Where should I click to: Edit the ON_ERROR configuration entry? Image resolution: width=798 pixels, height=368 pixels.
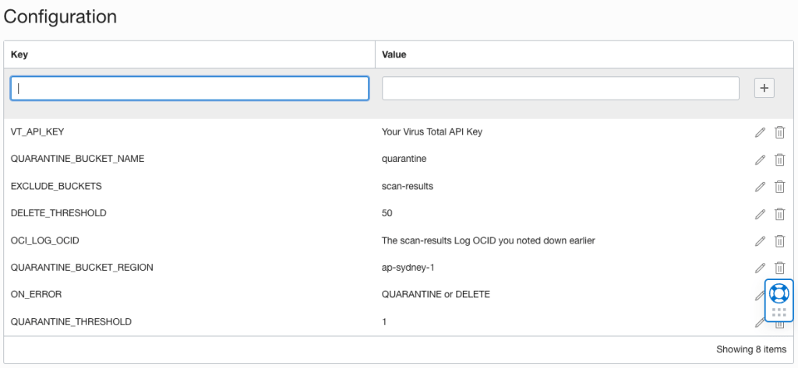click(x=759, y=296)
